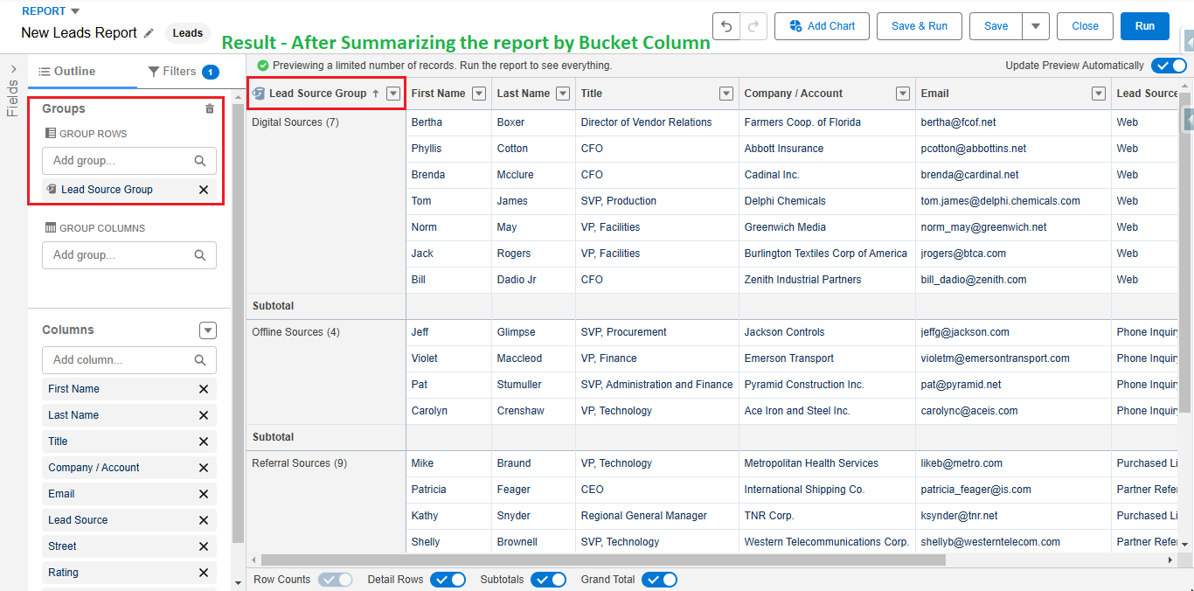Click the redo arrow icon
The width and height of the screenshot is (1194, 591).
click(753, 26)
